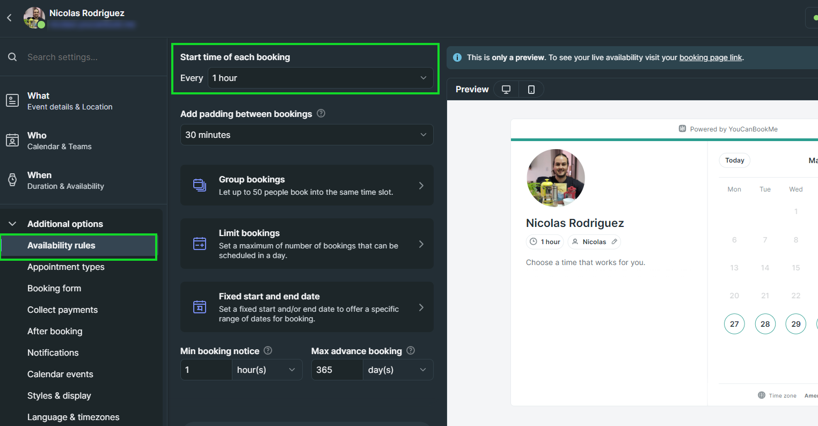Click the Today button in calendar
The width and height of the screenshot is (818, 426).
[x=735, y=160]
